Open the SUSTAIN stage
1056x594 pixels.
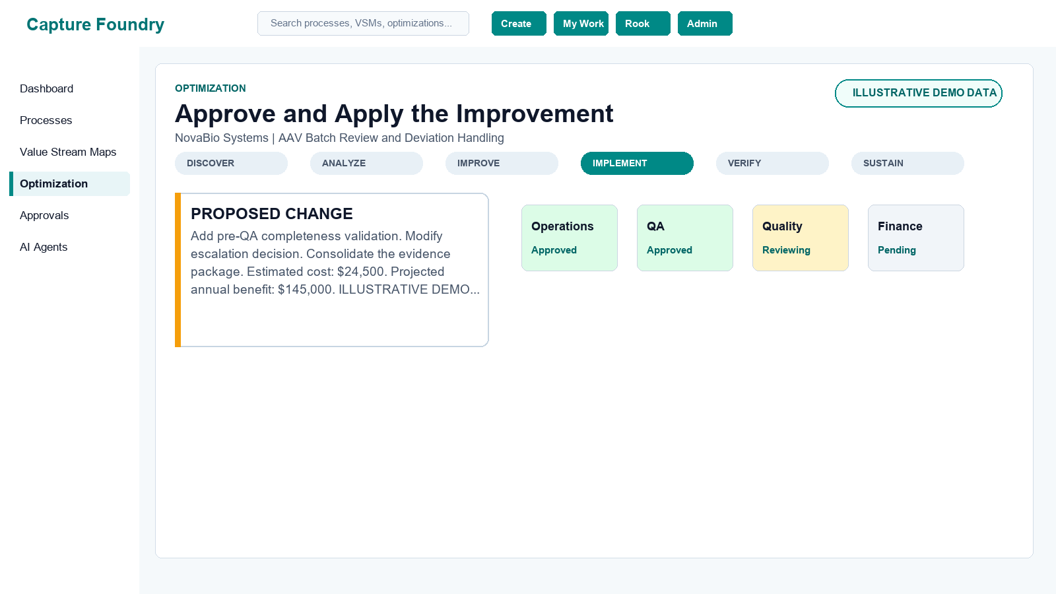point(907,163)
